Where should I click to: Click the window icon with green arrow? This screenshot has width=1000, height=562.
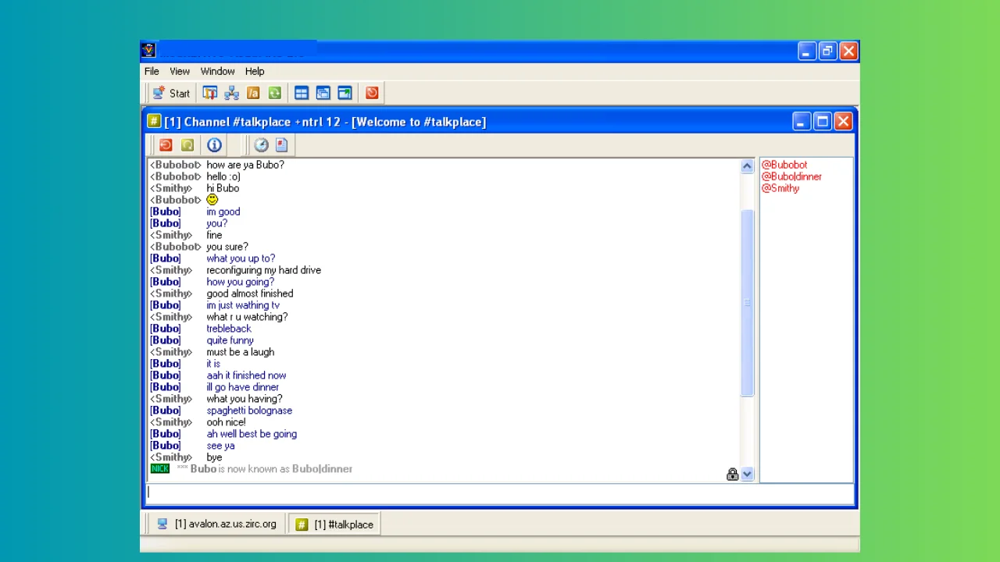[345, 93]
